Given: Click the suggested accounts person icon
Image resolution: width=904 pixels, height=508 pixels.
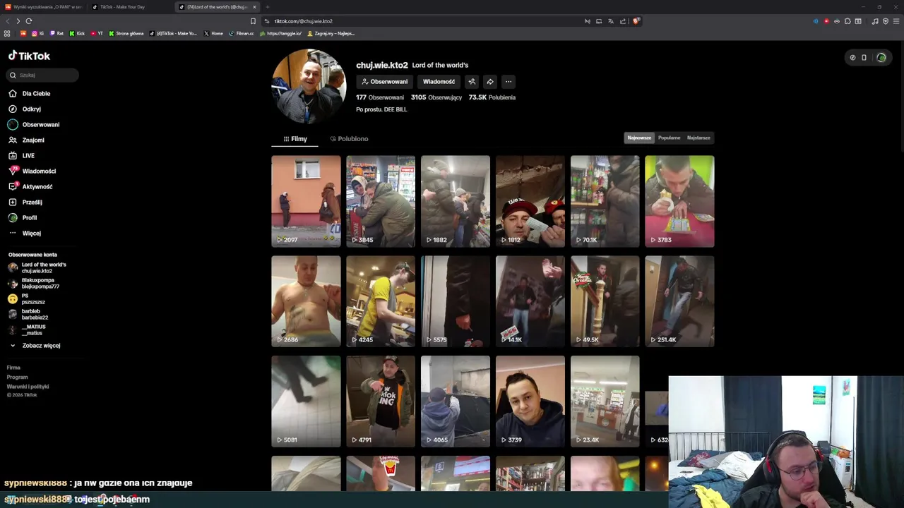Looking at the screenshot, I should (472, 82).
